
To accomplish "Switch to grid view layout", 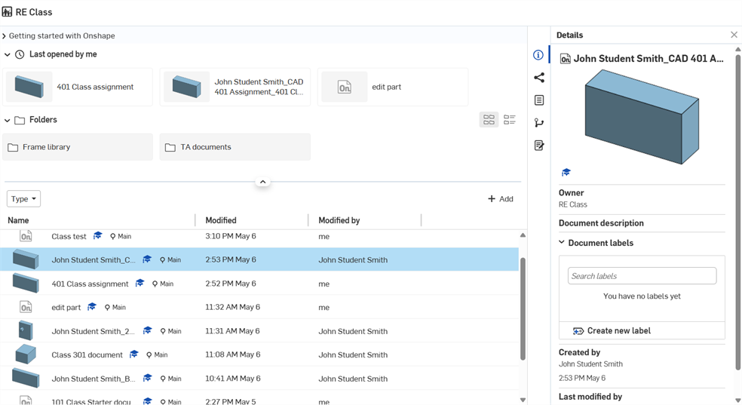I will [x=489, y=120].
